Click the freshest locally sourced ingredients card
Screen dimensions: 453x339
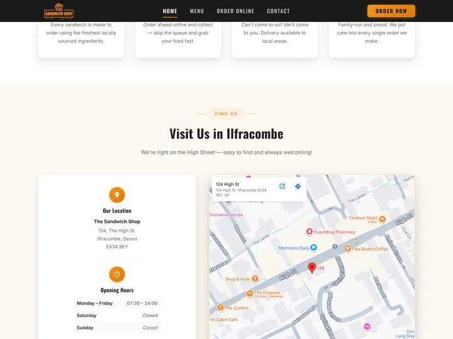81,38
